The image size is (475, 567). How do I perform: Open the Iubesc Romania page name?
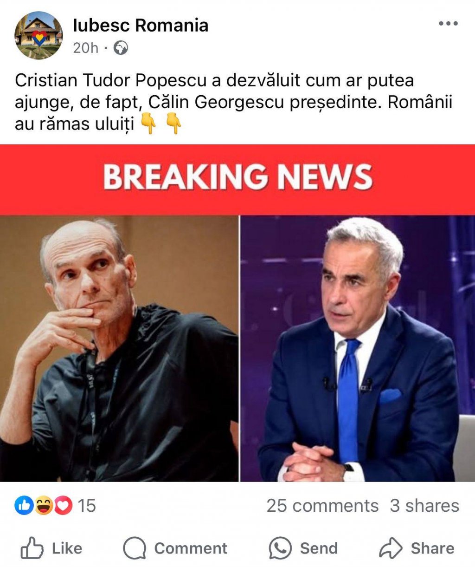click(141, 25)
